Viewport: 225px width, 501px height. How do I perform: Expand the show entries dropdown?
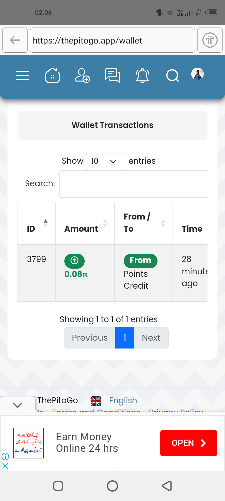click(106, 161)
